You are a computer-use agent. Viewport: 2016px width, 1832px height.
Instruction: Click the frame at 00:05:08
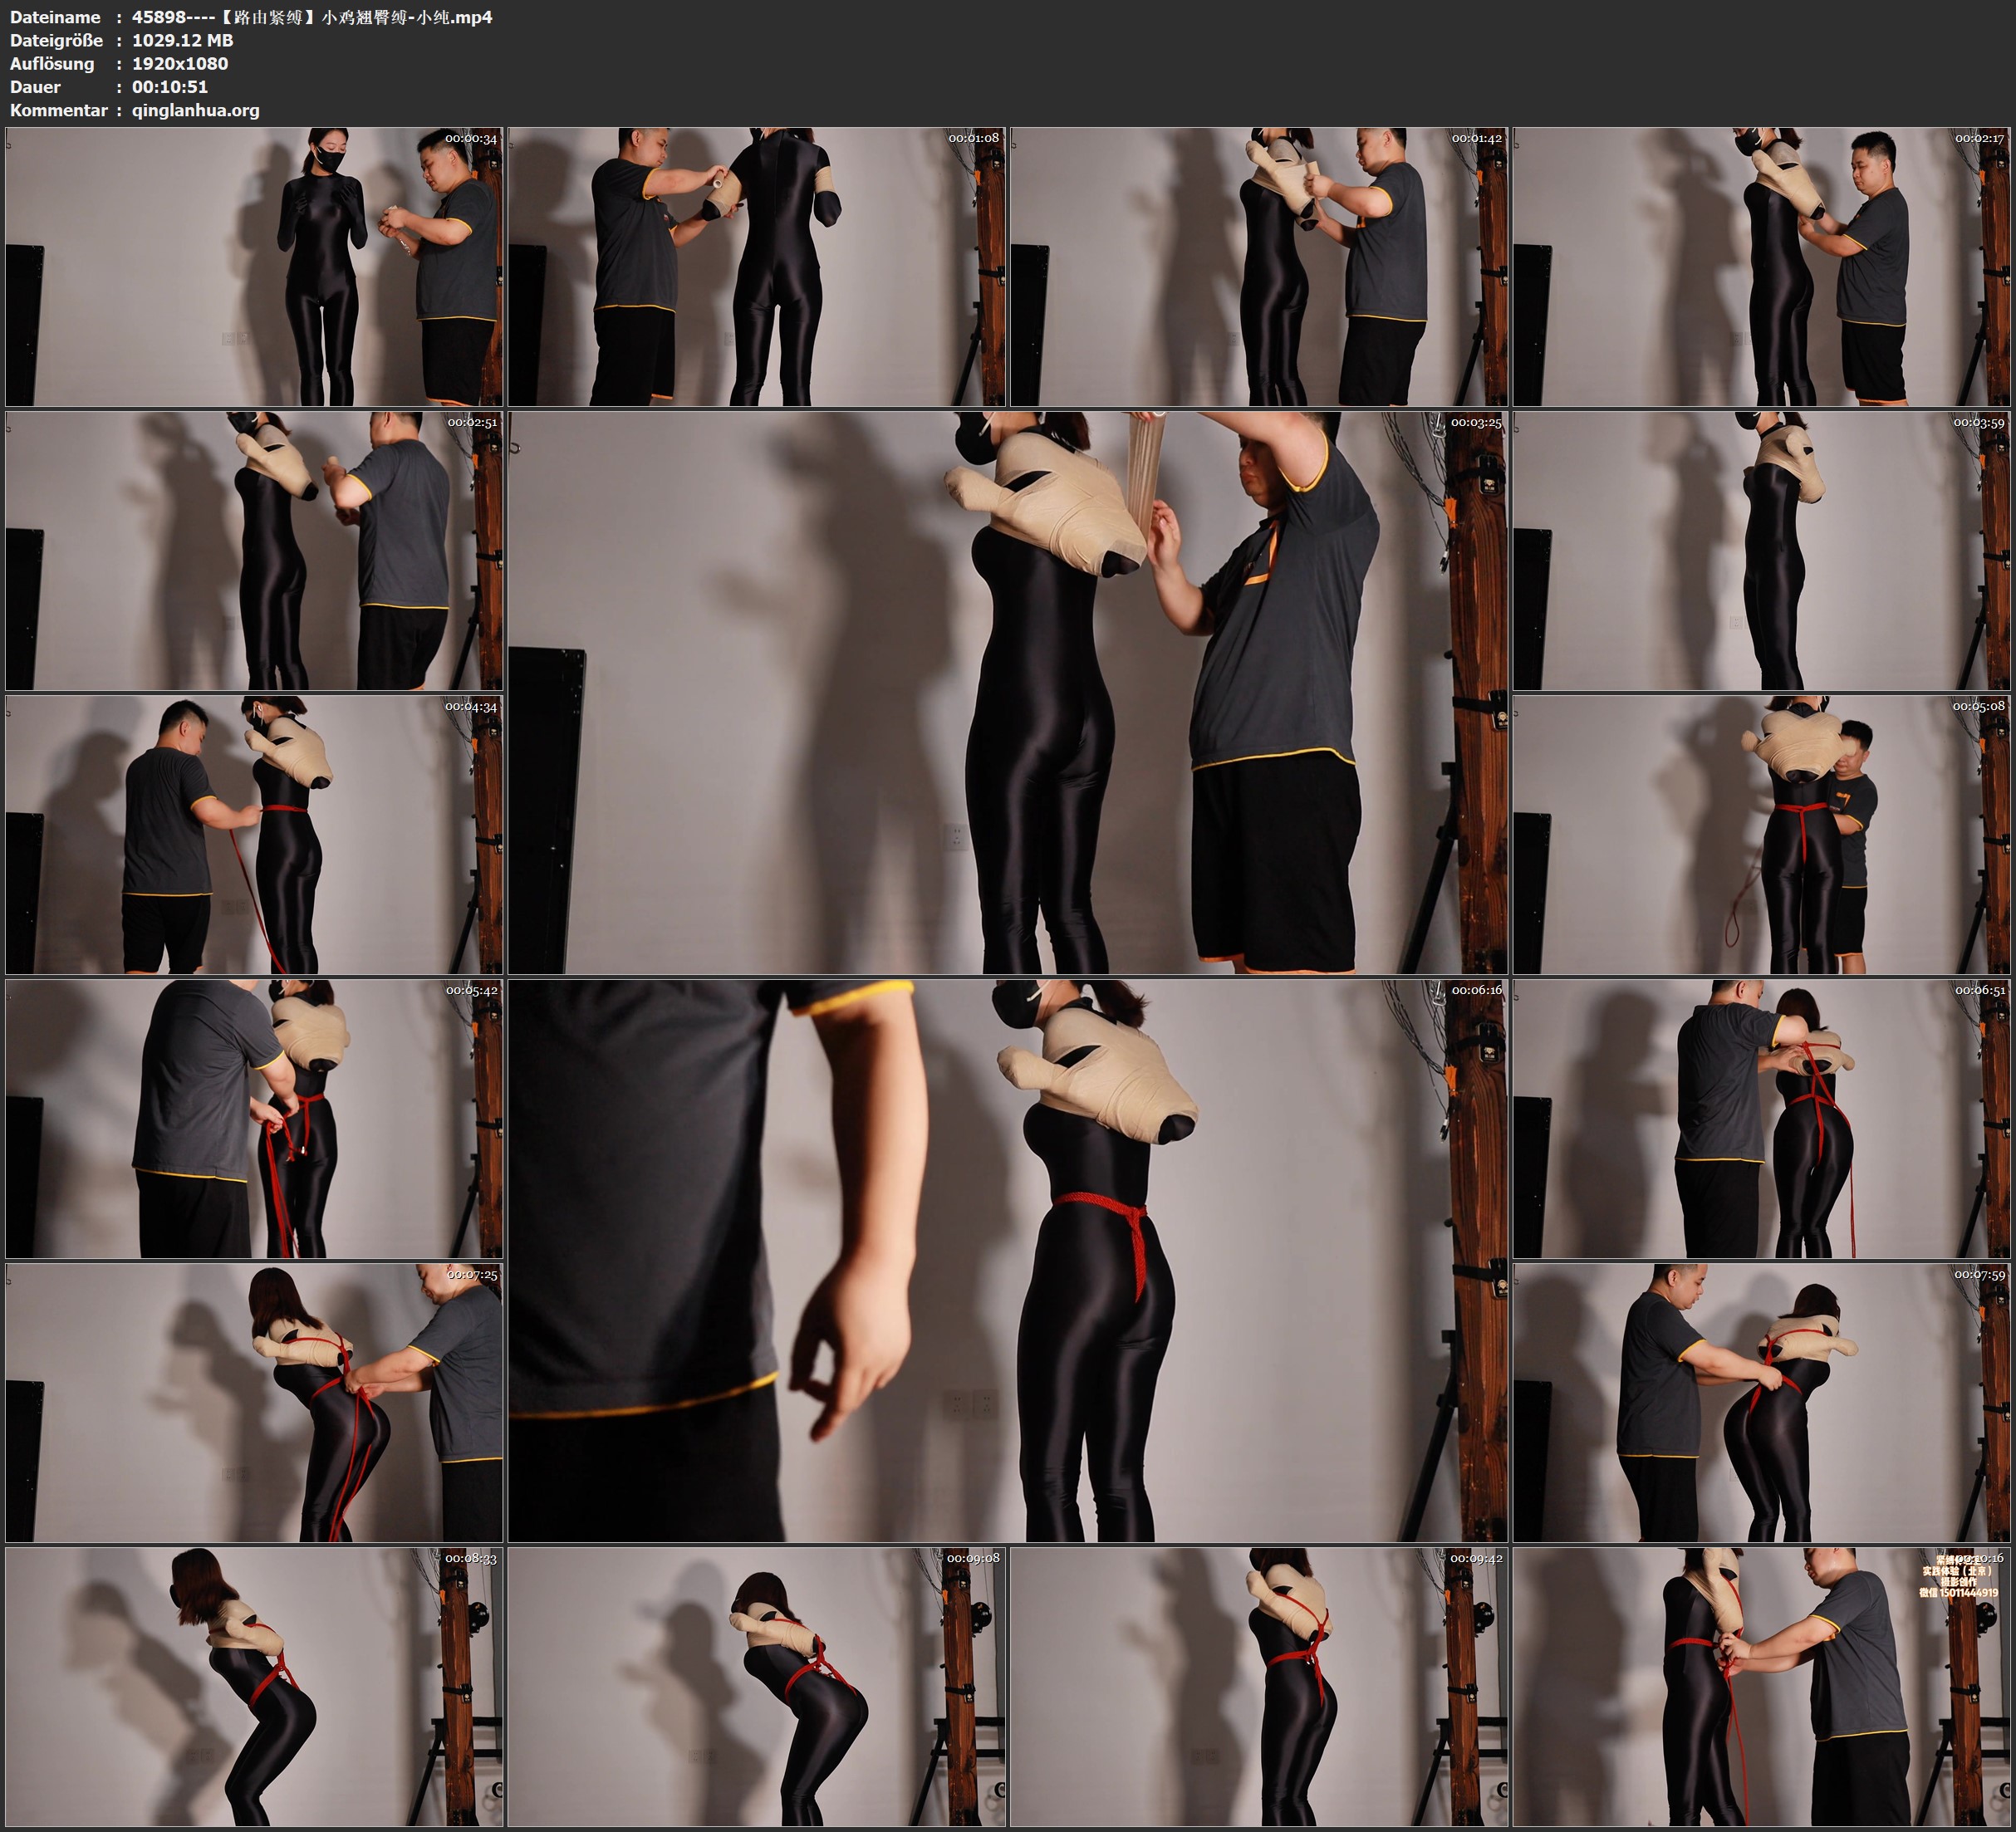click(x=1762, y=835)
